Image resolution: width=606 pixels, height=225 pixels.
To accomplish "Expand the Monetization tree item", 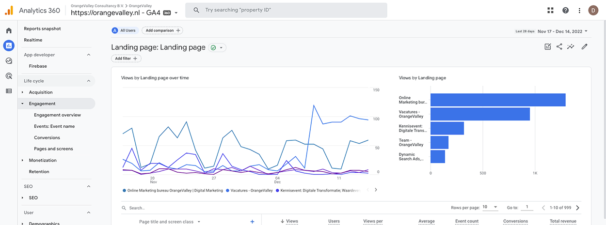I will point(23,160).
